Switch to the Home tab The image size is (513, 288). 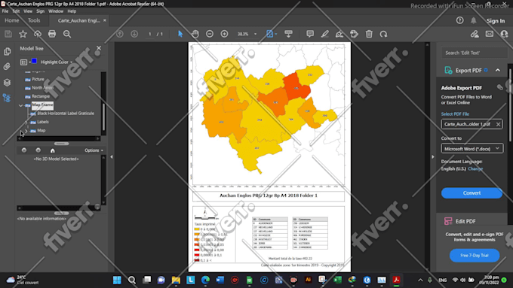tap(12, 20)
